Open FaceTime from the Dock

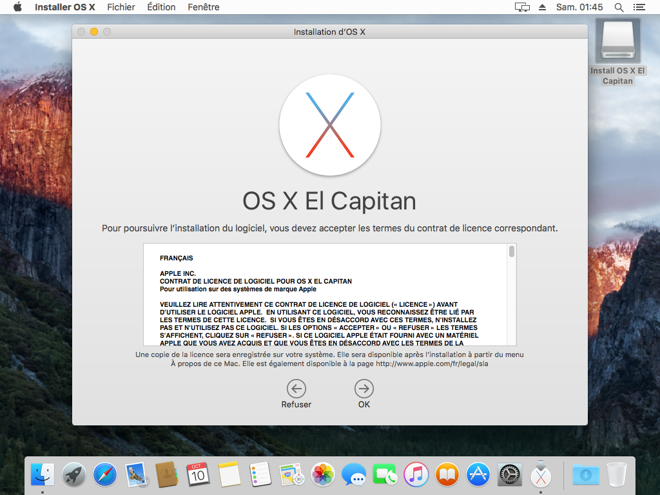(x=385, y=475)
